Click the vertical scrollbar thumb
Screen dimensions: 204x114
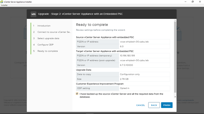click(175, 57)
